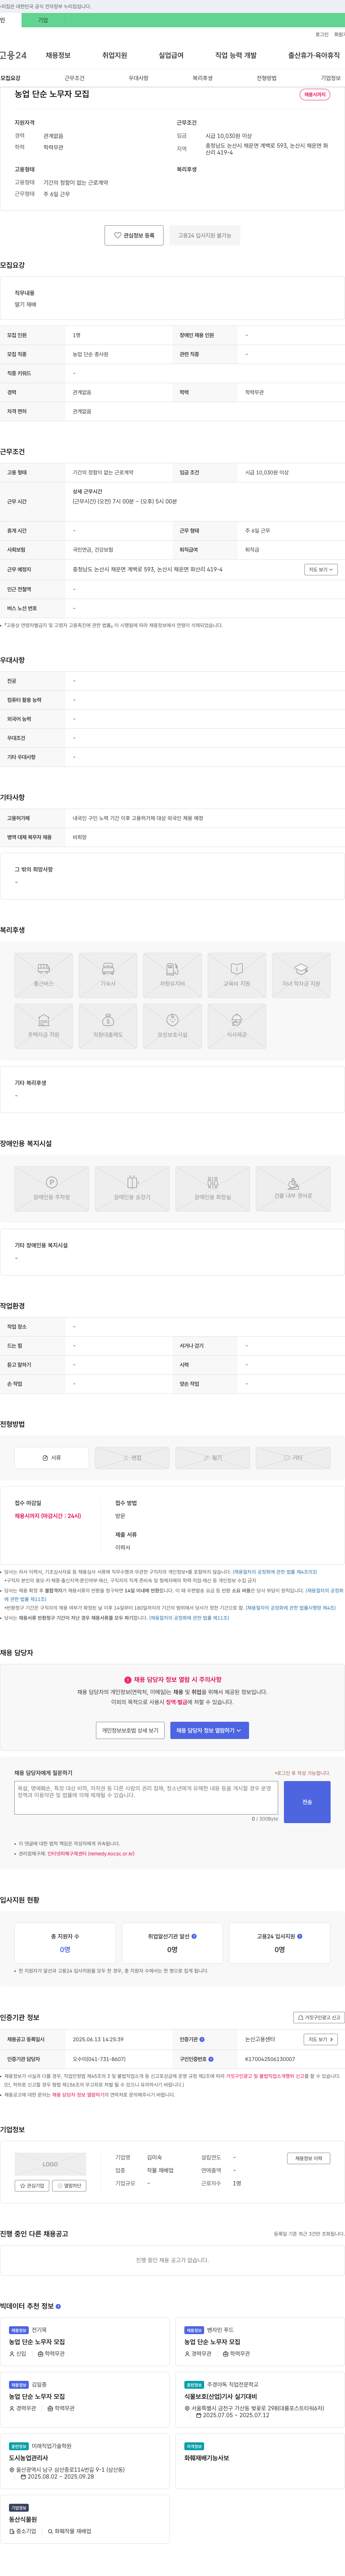Click the 주택자금 지원 welfare icon
345x2576 pixels.
pyautogui.click(x=43, y=1026)
